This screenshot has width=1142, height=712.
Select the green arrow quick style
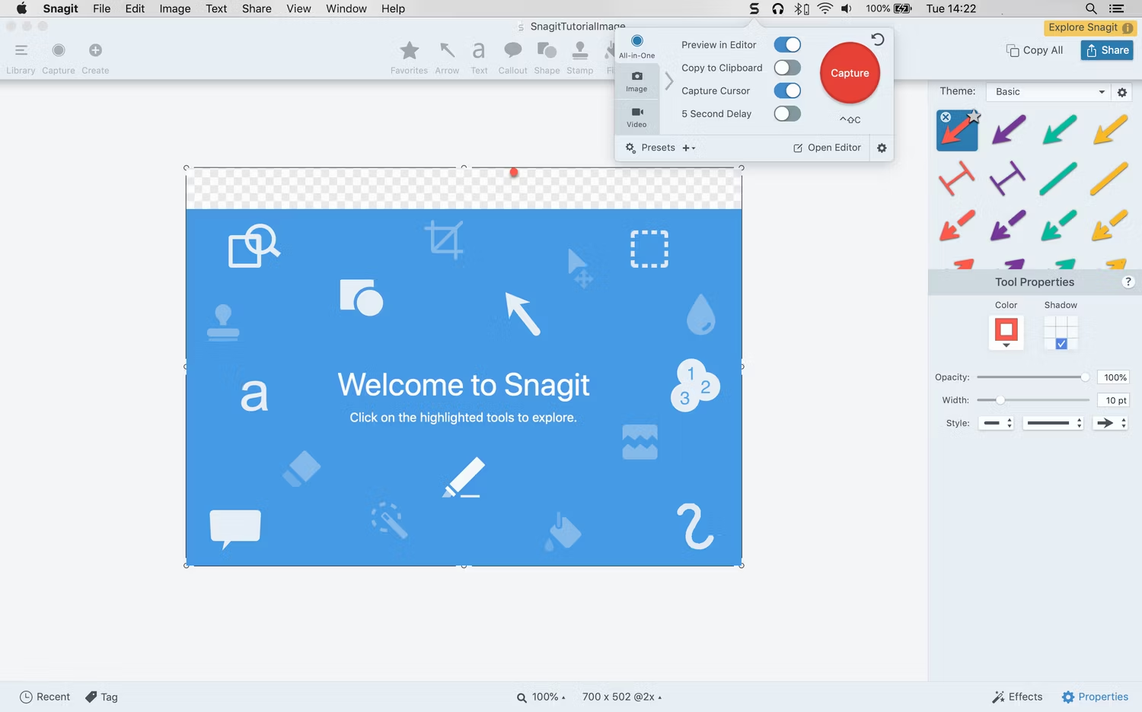coord(1059,129)
